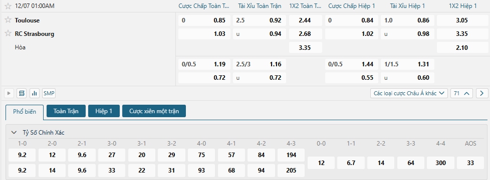Select draw odds 3.35 full match
The width and height of the screenshot is (490, 180).
(301, 47)
